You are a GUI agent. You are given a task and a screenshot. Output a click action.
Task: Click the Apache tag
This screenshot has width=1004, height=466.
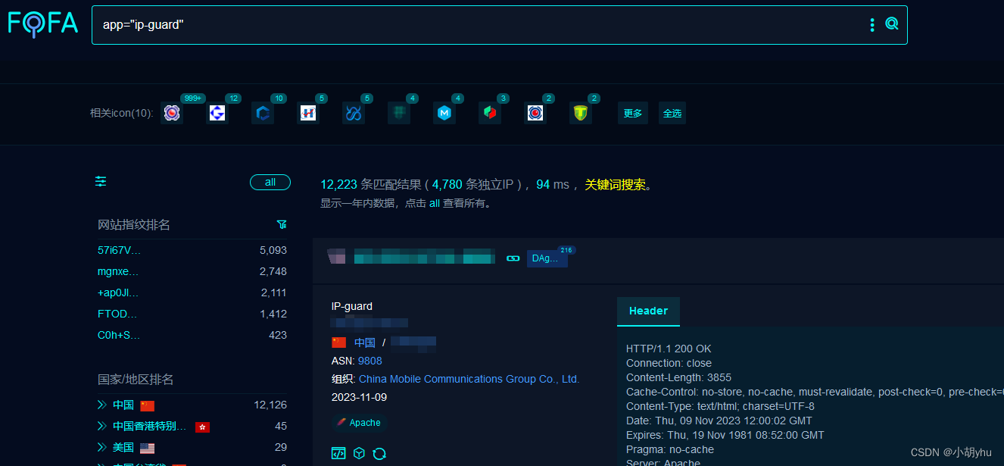[359, 423]
